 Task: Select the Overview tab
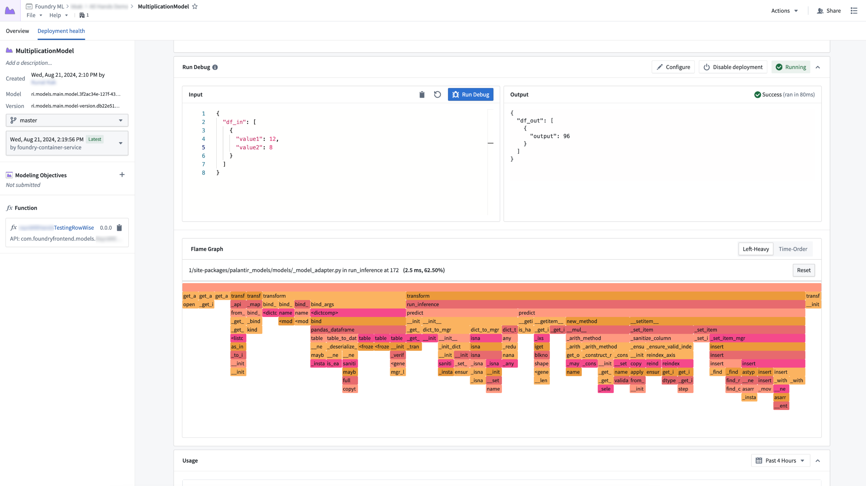tap(17, 31)
